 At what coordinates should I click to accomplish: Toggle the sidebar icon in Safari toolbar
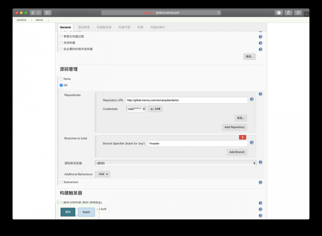(47, 13)
